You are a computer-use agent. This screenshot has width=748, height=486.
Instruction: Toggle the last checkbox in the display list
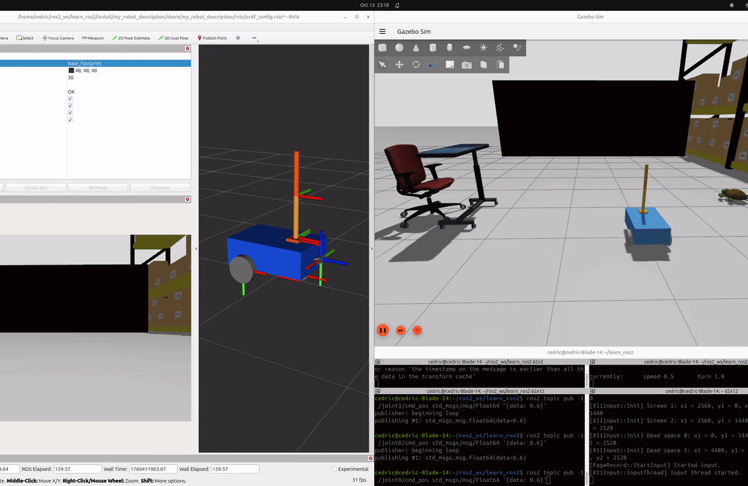70,120
